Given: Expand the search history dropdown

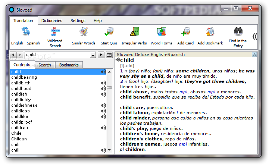Looking at the screenshot, I should 93,55.
